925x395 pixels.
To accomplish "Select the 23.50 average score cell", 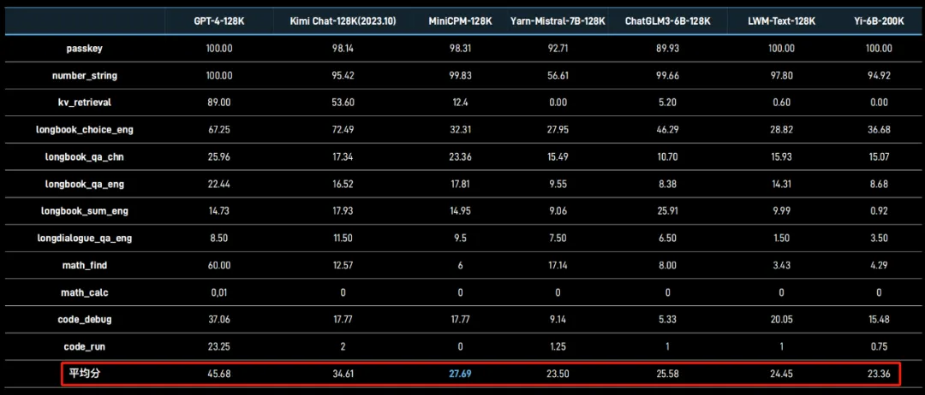I will pos(558,374).
